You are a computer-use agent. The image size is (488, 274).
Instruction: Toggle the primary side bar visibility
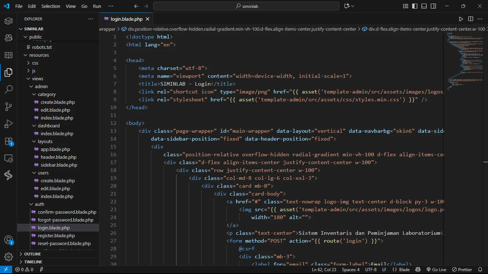tap(415, 6)
